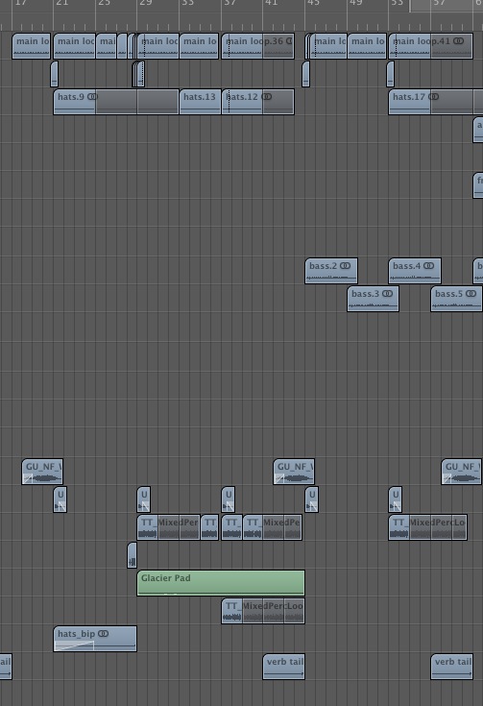Click the loop icon on bass.4 region
This screenshot has height=706, width=483.
point(429,266)
